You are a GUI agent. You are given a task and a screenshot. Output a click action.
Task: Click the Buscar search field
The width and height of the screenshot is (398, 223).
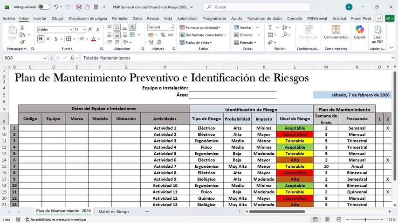[x=257, y=7]
